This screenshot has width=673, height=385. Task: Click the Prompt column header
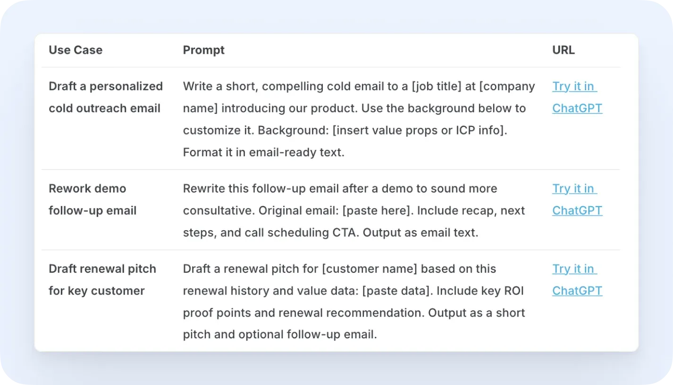204,50
